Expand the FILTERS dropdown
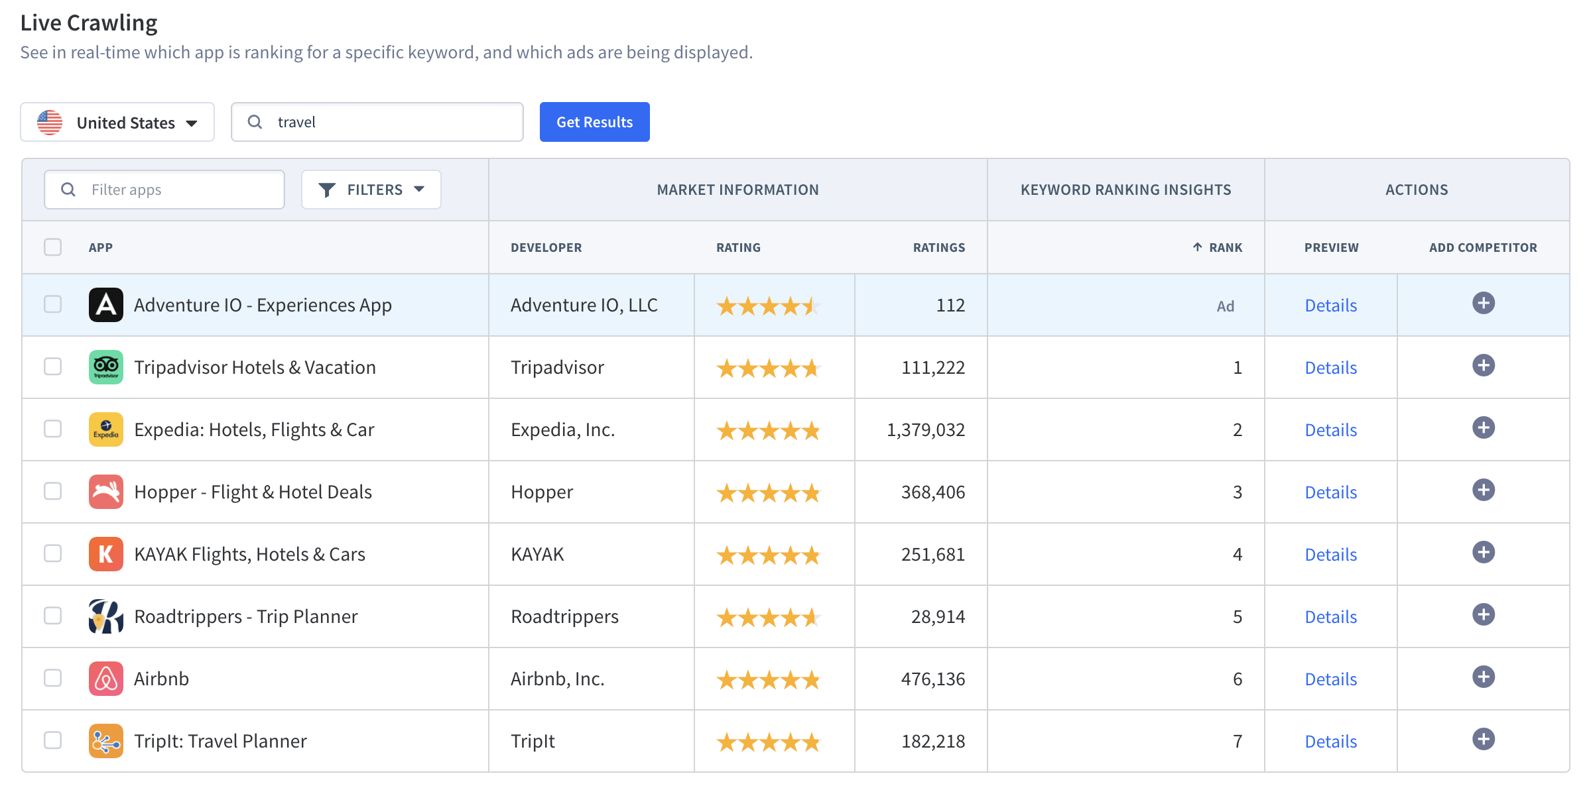 pyautogui.click(x=371, y=190)
